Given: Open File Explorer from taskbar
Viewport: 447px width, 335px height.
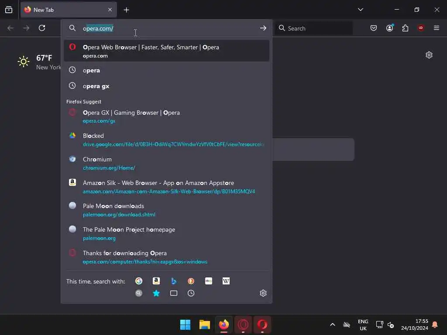Looking at the screenshot, I should pyautogui.click(x=205, y=325).
